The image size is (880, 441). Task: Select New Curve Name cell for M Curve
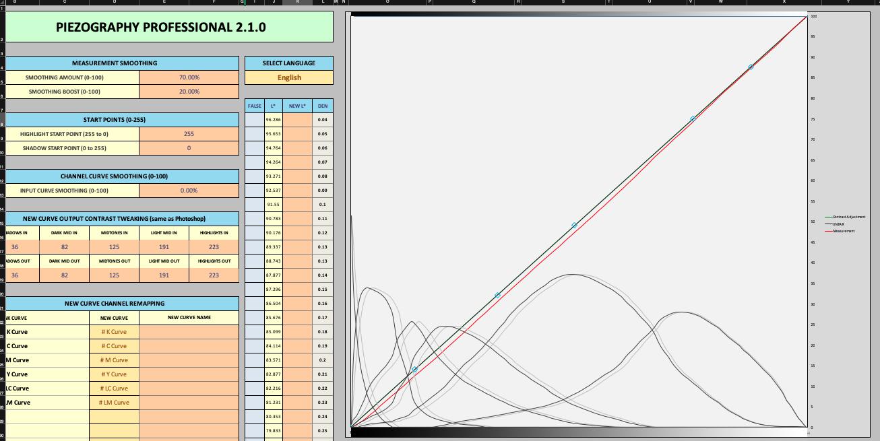[189, 360]
